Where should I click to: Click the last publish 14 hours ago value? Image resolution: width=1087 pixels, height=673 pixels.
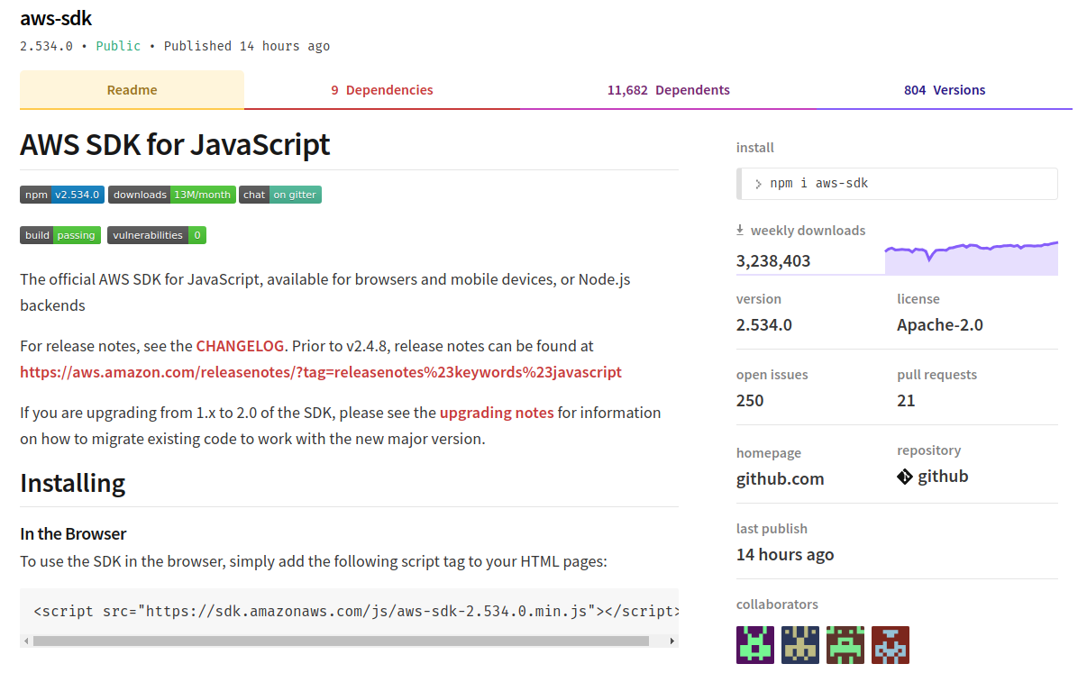click(785, 555)
